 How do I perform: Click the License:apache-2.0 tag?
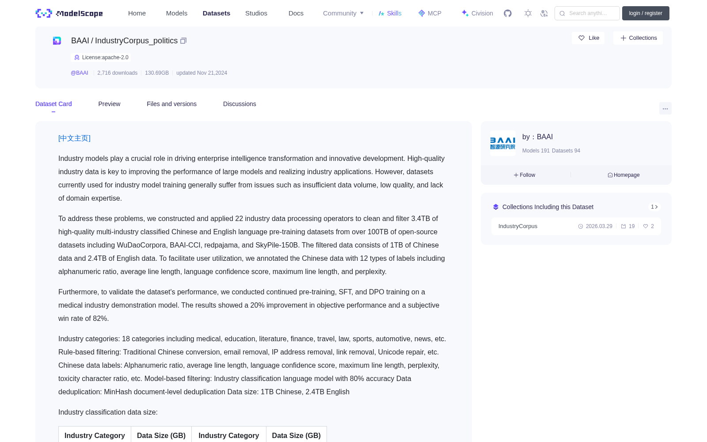101,57
